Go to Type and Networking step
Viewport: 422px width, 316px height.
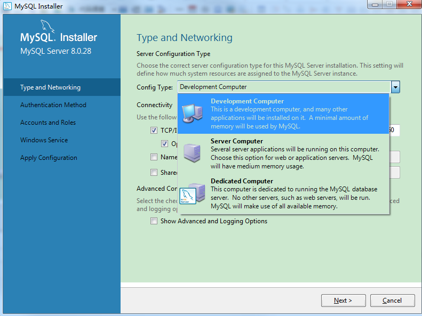(x=62, y=87)
